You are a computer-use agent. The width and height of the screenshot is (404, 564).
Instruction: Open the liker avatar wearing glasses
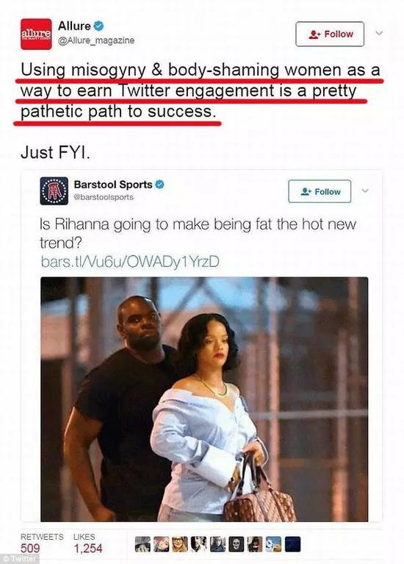click(x=180, y=544)
